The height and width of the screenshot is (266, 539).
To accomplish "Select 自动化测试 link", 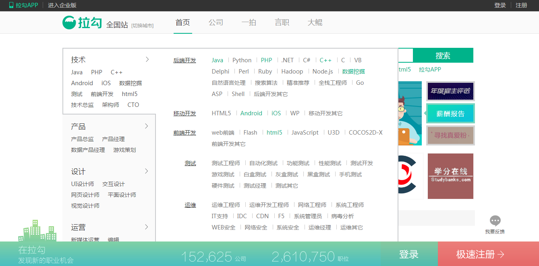I will pyautogui.click(x=263, y=163).
